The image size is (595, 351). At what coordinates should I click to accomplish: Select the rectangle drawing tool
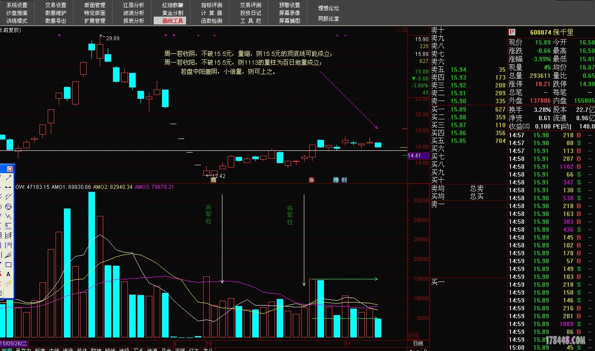(8, 264)
